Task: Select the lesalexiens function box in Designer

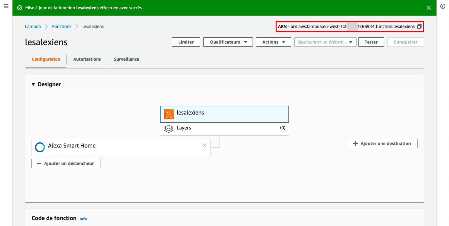Action: coord(224,114)
